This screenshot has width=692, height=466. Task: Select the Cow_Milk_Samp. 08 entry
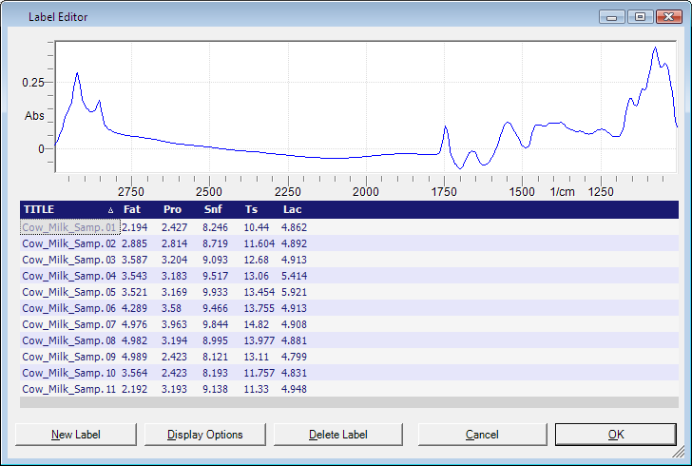click(x=68, y=340)
